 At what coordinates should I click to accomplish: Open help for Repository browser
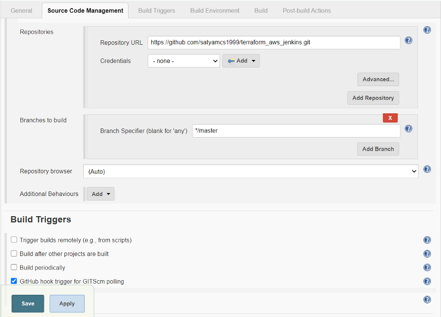point(427,169)
